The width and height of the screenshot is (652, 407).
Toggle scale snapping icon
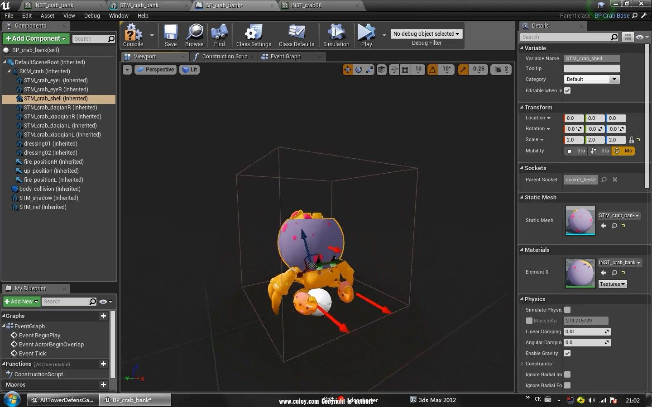click(463, 70)
